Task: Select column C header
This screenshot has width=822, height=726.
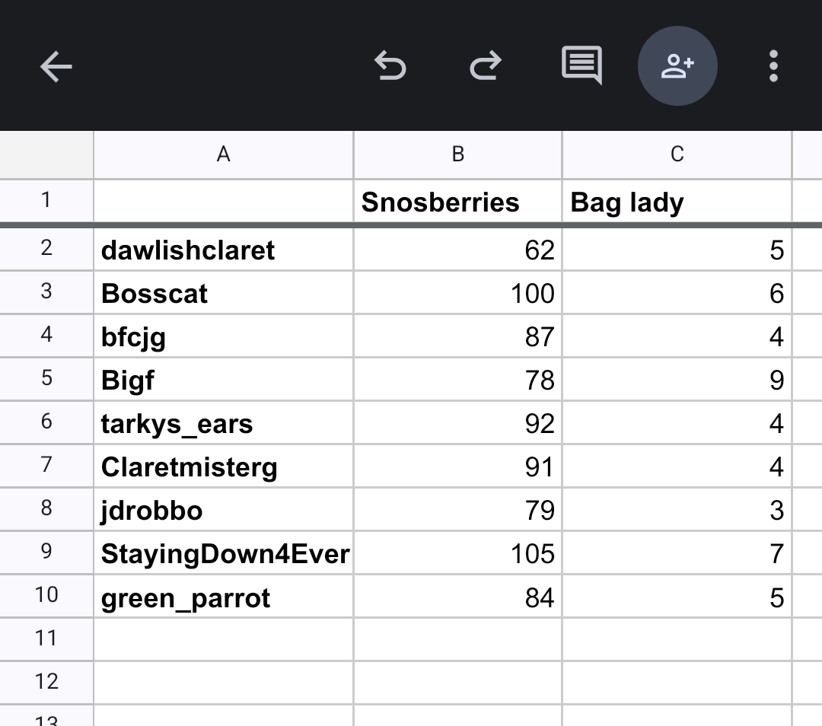Action: tap(677, 154)
